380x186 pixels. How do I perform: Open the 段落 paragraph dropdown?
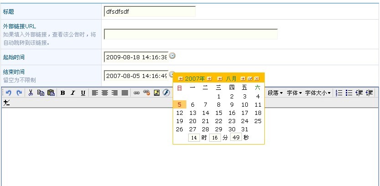coord(275,93)
